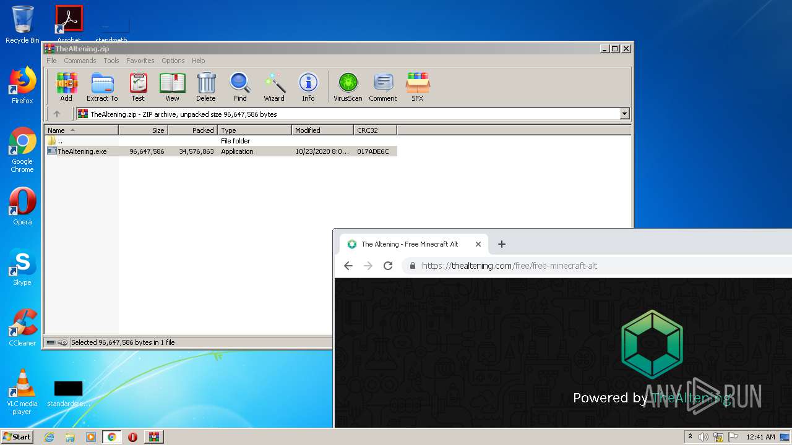Click the Extract To toolbar icon

click(102, 87)
